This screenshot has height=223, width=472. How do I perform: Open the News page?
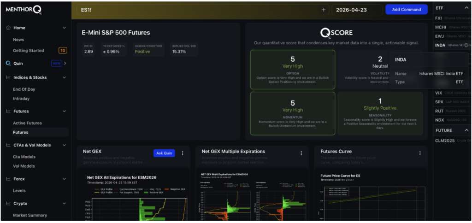click(x=18, y=40)
